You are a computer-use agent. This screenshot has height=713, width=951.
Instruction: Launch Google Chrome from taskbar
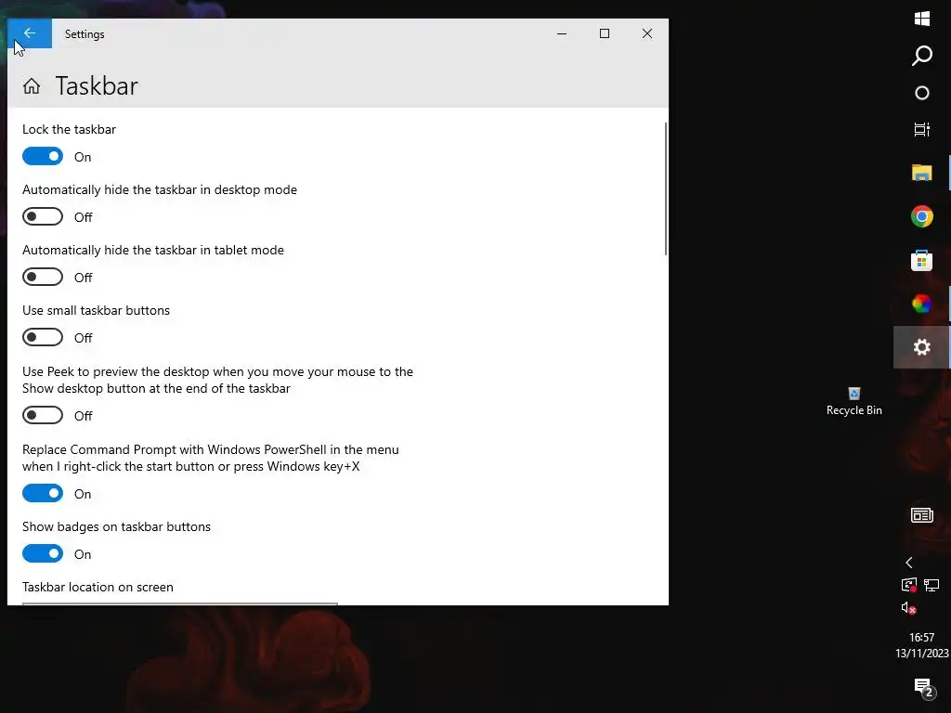tap(922, 216)
